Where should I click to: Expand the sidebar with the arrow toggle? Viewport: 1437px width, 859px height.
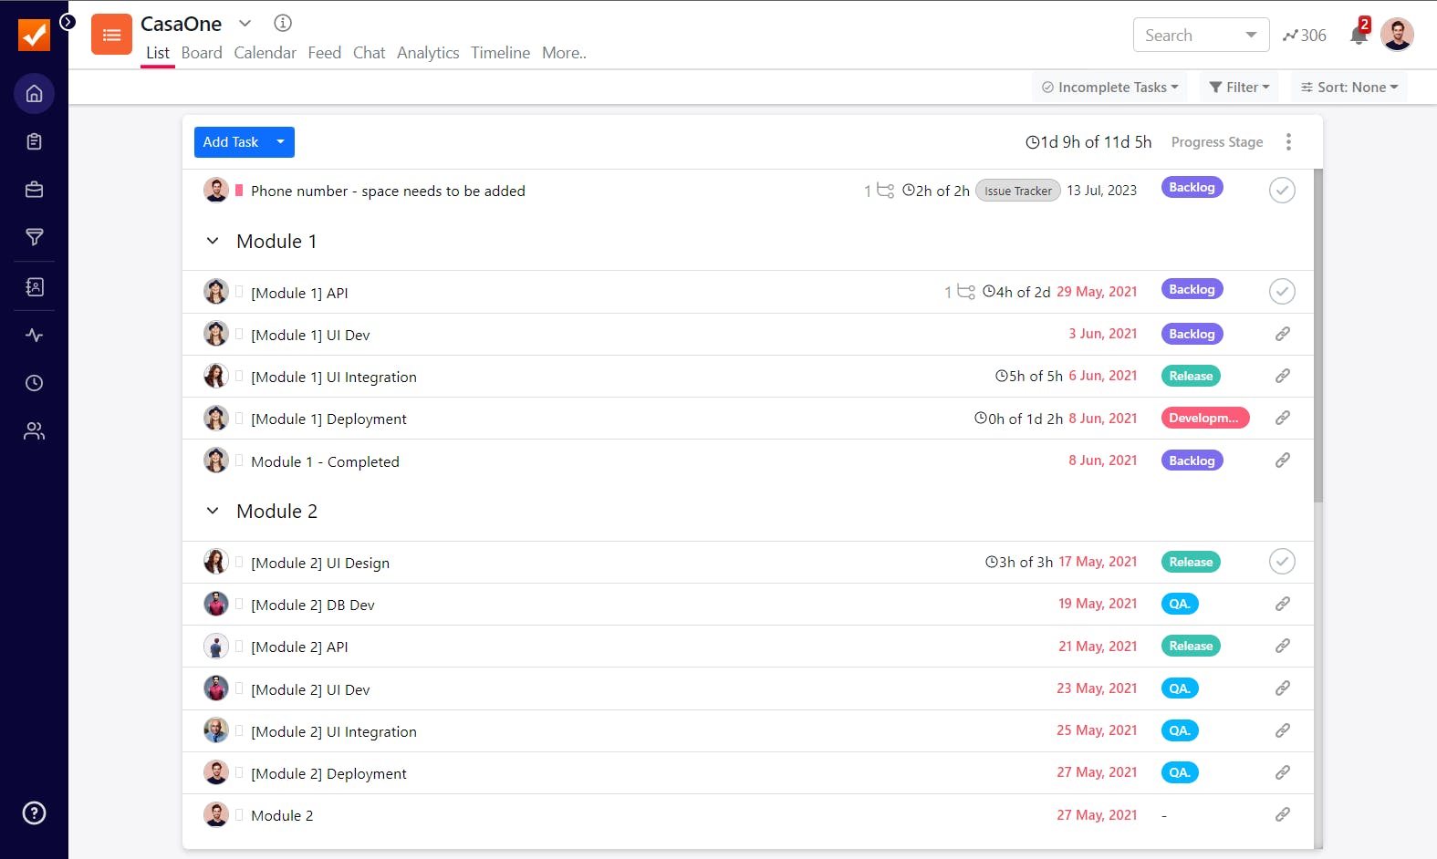tap(68, 22)
